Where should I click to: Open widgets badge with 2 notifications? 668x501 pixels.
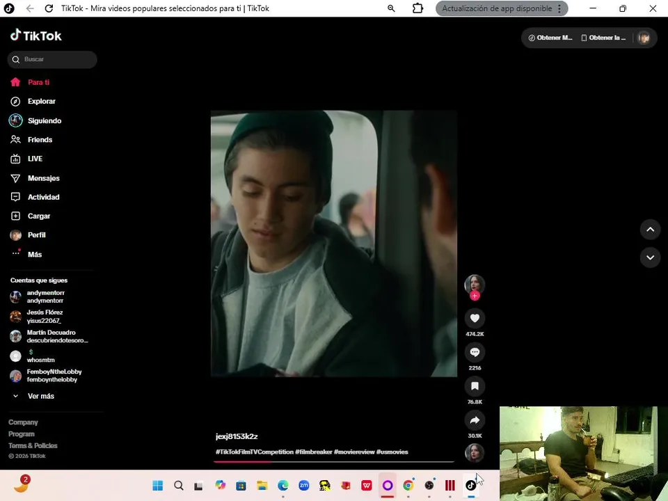pyautogui.click(x=22, y=484)
